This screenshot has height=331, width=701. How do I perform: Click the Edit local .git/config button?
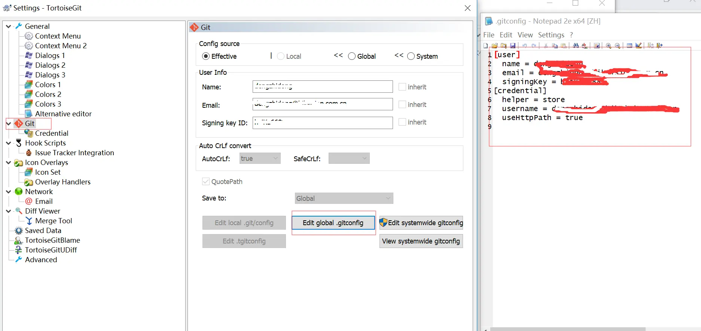244,223
